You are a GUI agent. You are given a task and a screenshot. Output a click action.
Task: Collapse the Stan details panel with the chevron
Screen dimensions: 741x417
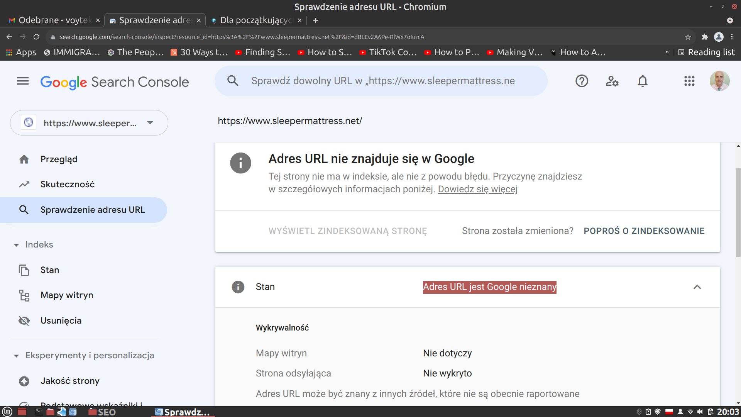[x=697, y=287]
